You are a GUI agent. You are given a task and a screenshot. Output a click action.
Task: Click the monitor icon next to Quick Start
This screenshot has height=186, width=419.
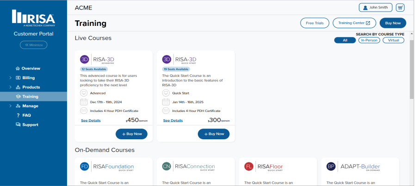166,93
